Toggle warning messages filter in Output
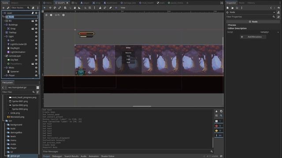The width and height of the screenshot is (282, 158). click(x=219, y=131)
